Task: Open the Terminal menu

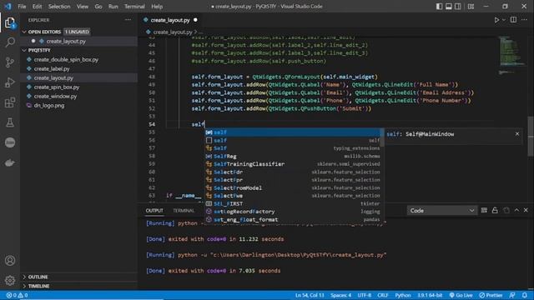Action: click(134, 7)
